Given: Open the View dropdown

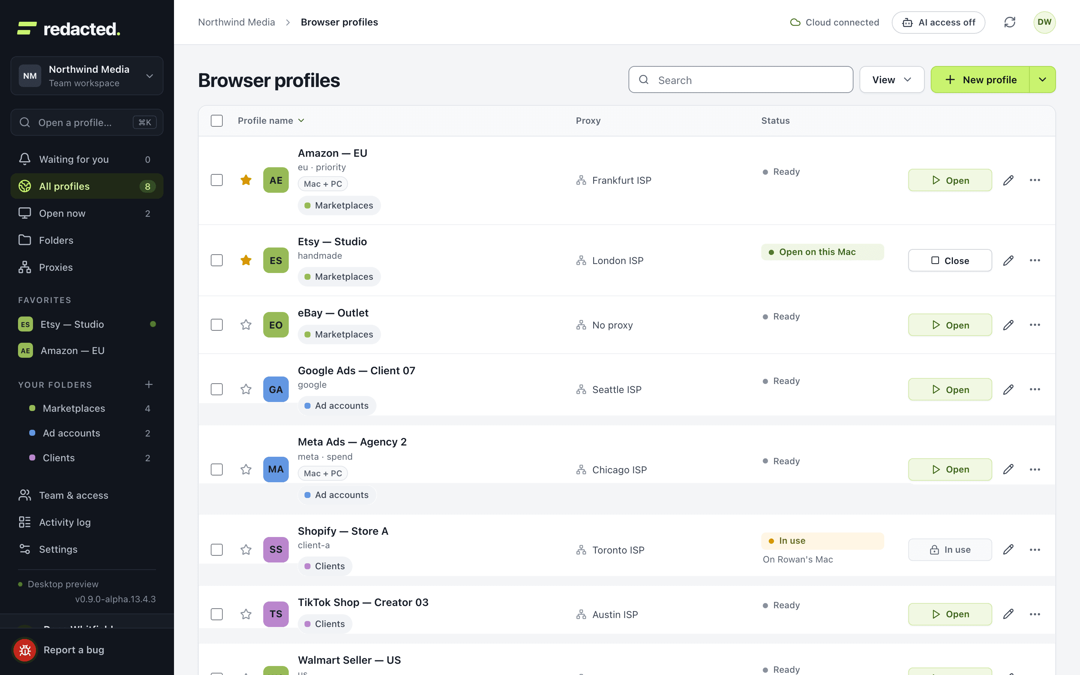Looking at the screenshot, I should click(892, 80).
